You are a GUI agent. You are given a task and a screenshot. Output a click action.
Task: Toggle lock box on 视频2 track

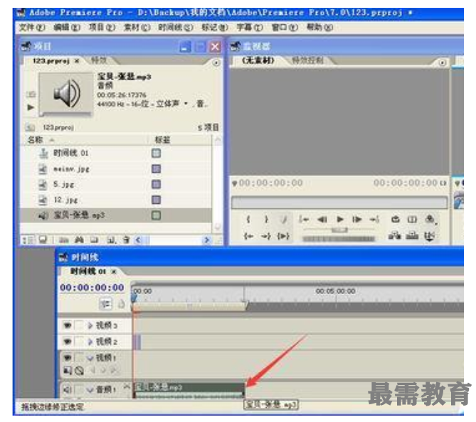pyautogui.click(x=79, y=342)
